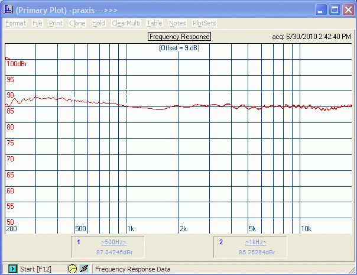Click the Praxis app icon in title bar

click(x=8, y=9)
